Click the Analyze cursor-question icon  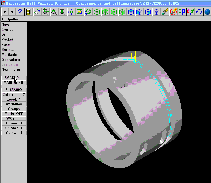point(37,12)
